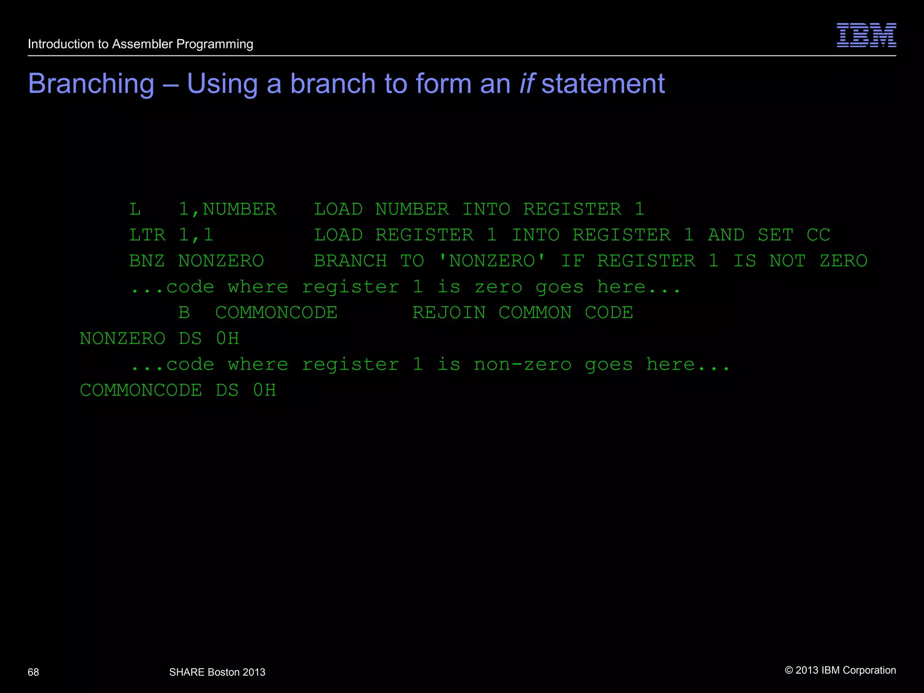The width and height of the screenshot is (924, 693).
Task: Click the 'Introduction to Assembler Programming' header text
Action: point(140,44)
